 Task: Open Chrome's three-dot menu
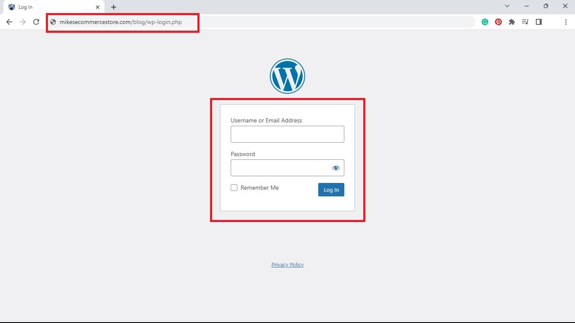pos(566,22)
